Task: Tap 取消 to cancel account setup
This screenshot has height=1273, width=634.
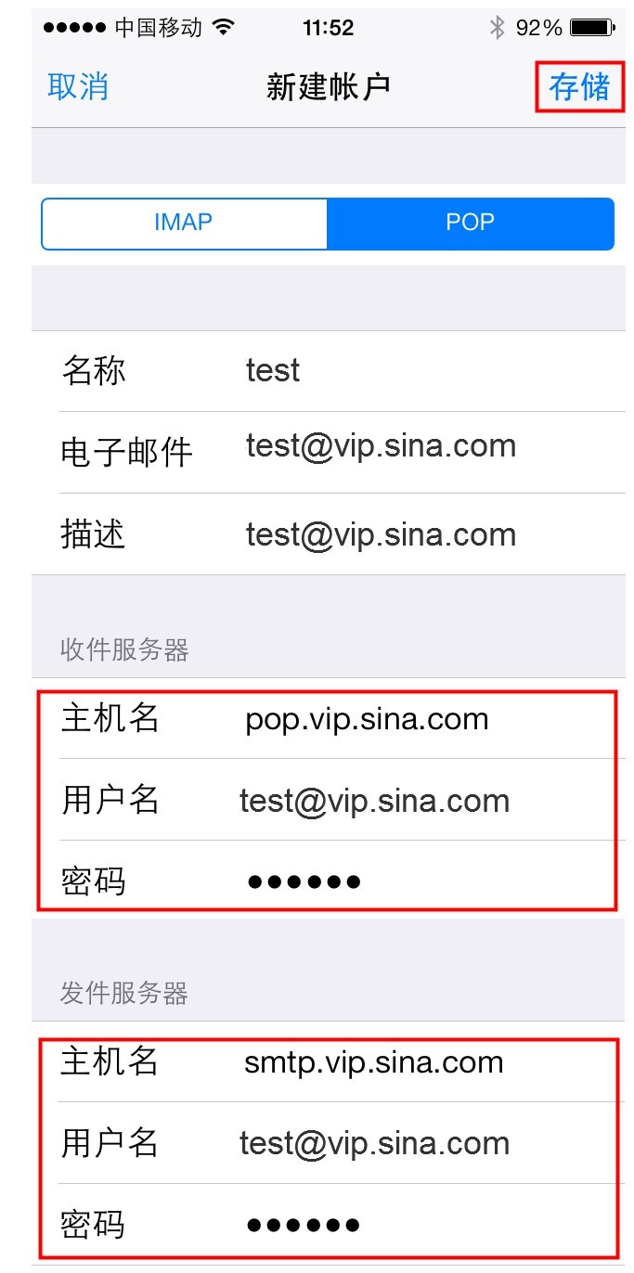Action: [x=78, y=86]
